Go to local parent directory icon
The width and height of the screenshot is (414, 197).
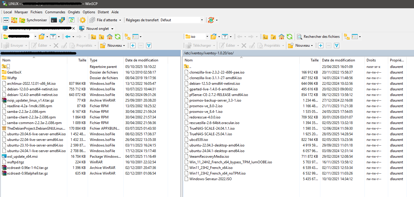93,37
